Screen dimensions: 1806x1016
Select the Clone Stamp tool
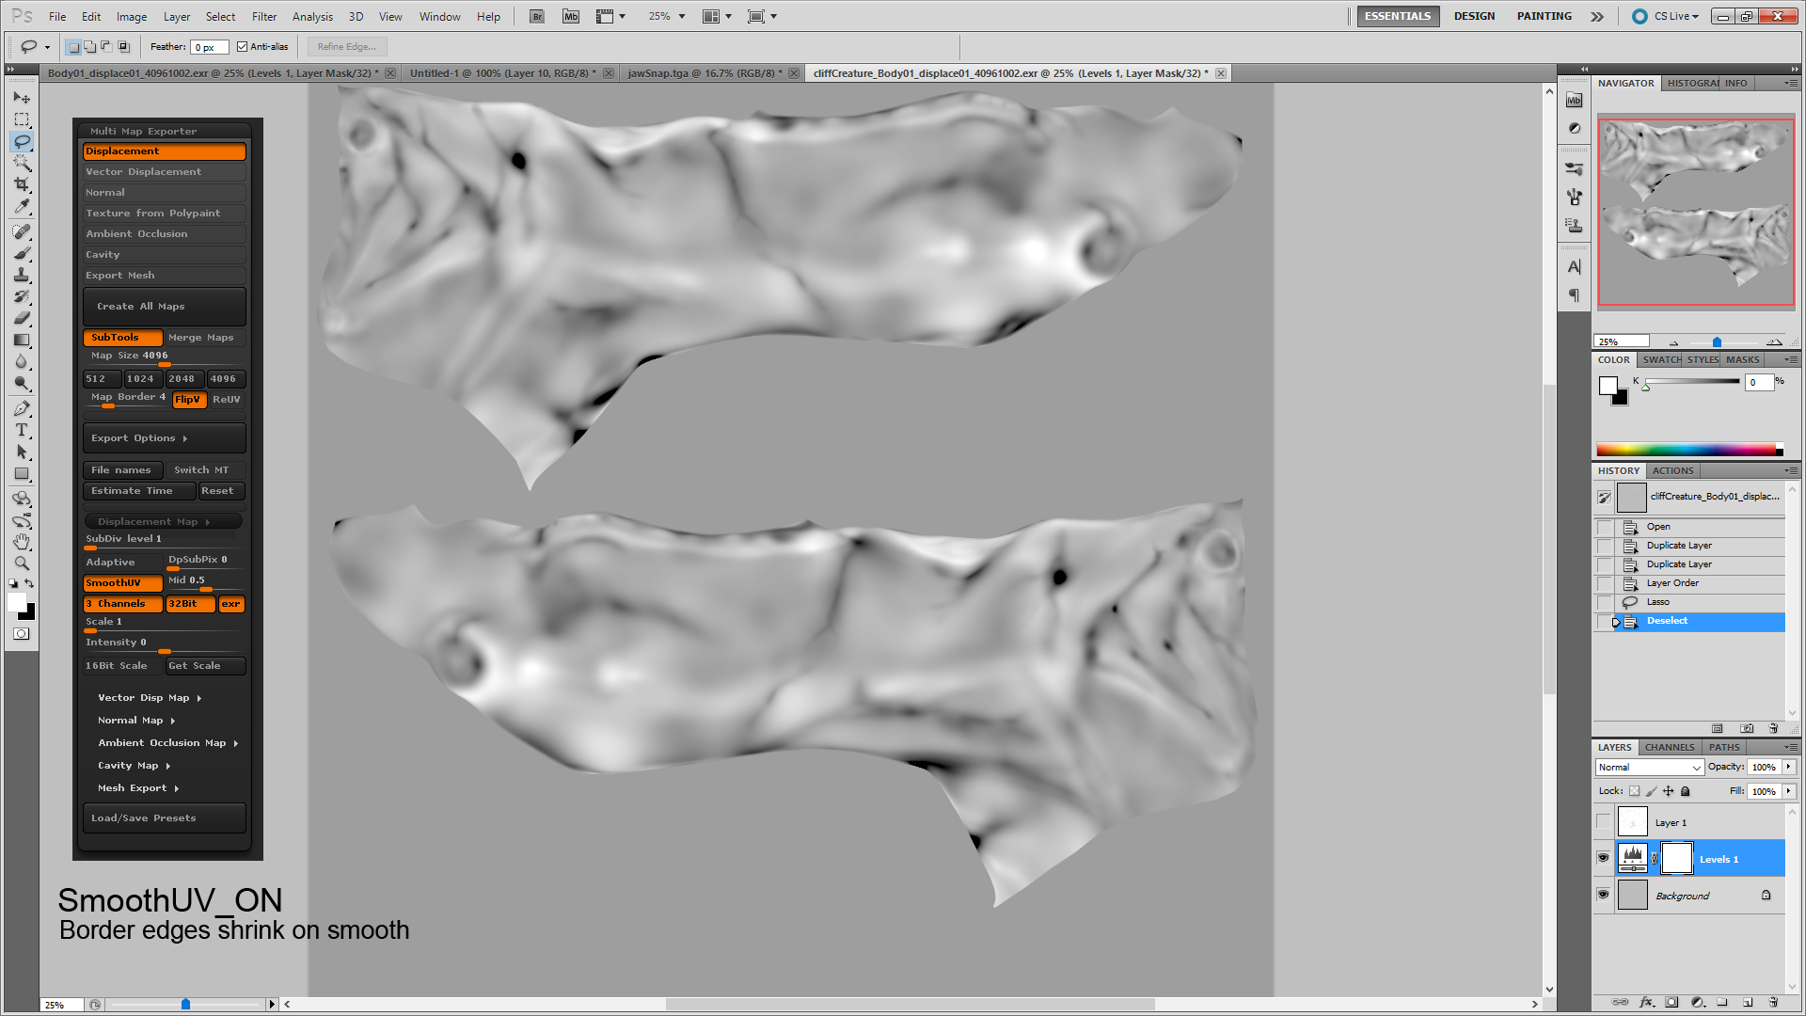click(22, 275)
